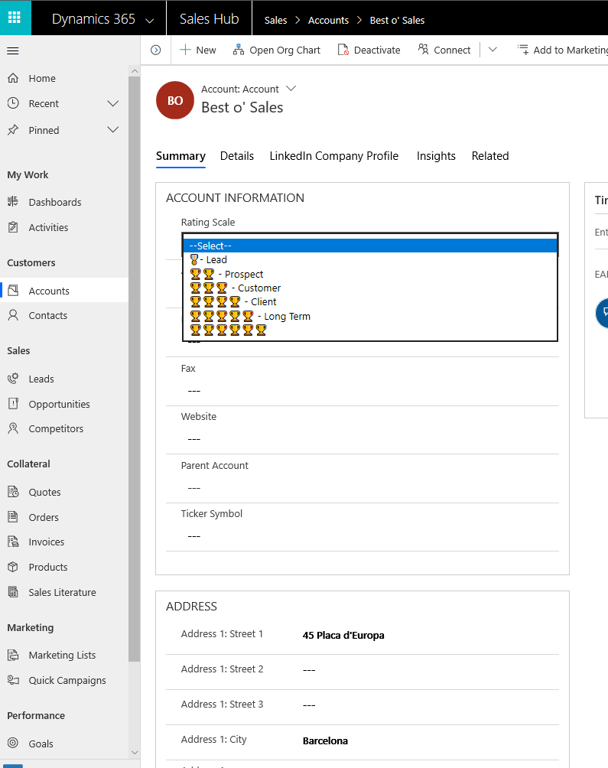Expand the Recent section chevron
Screen dimensions: 608x768
pyautogui.click(x=112, y=103)
